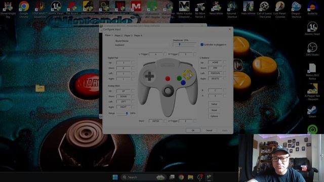Open the Windows Start menu
The image size is (324, 182).
[x=115, y=177]
